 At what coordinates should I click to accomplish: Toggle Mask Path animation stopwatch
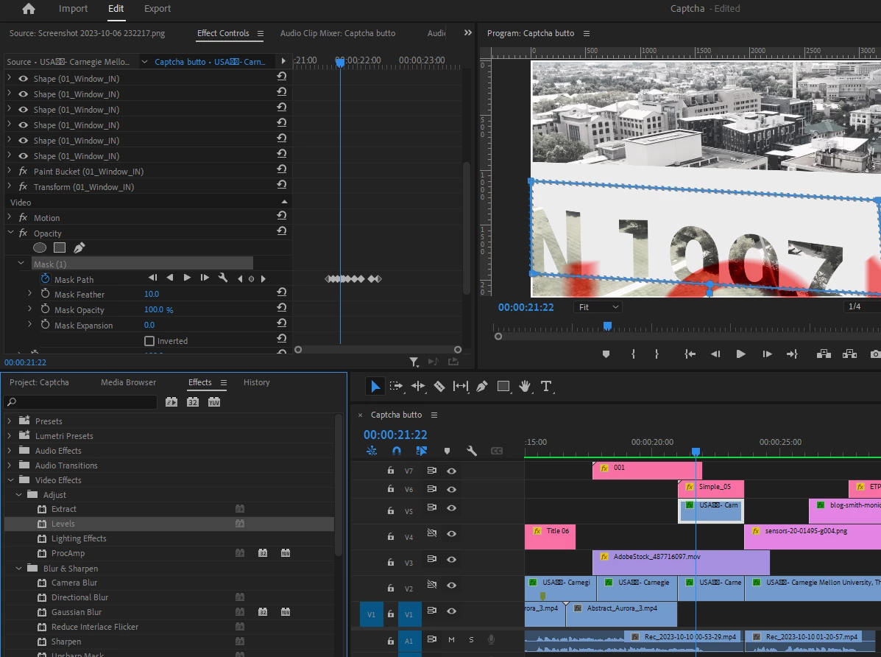pos(45,278)
